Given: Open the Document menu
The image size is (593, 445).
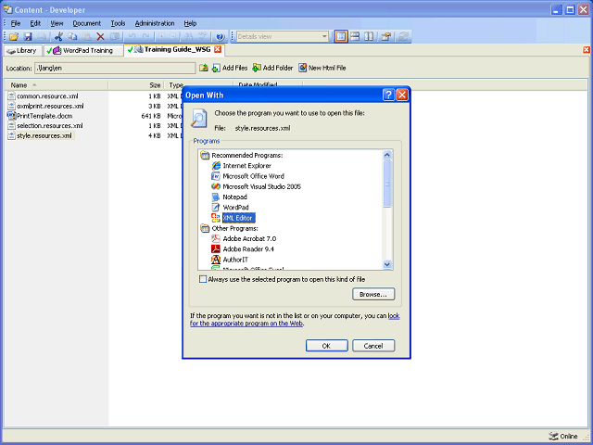Looking at the screenshot, I should coord(86,23).
